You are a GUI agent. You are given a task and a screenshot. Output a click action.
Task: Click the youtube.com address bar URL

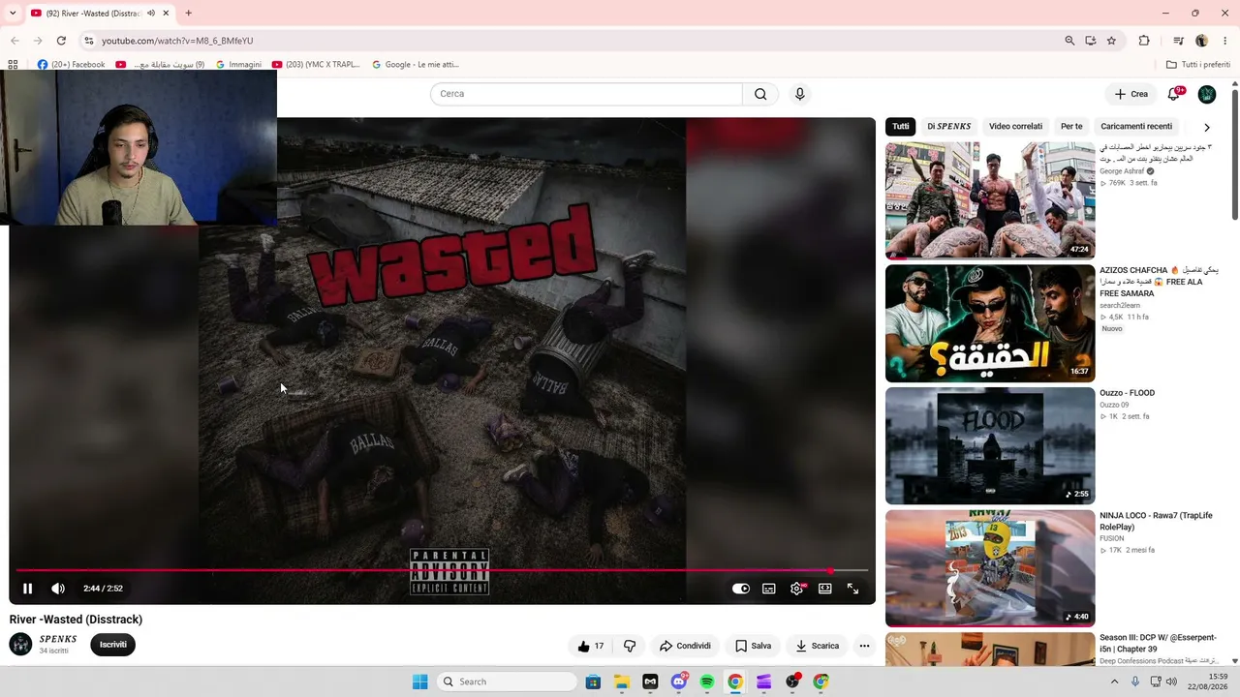click(177, 41)
